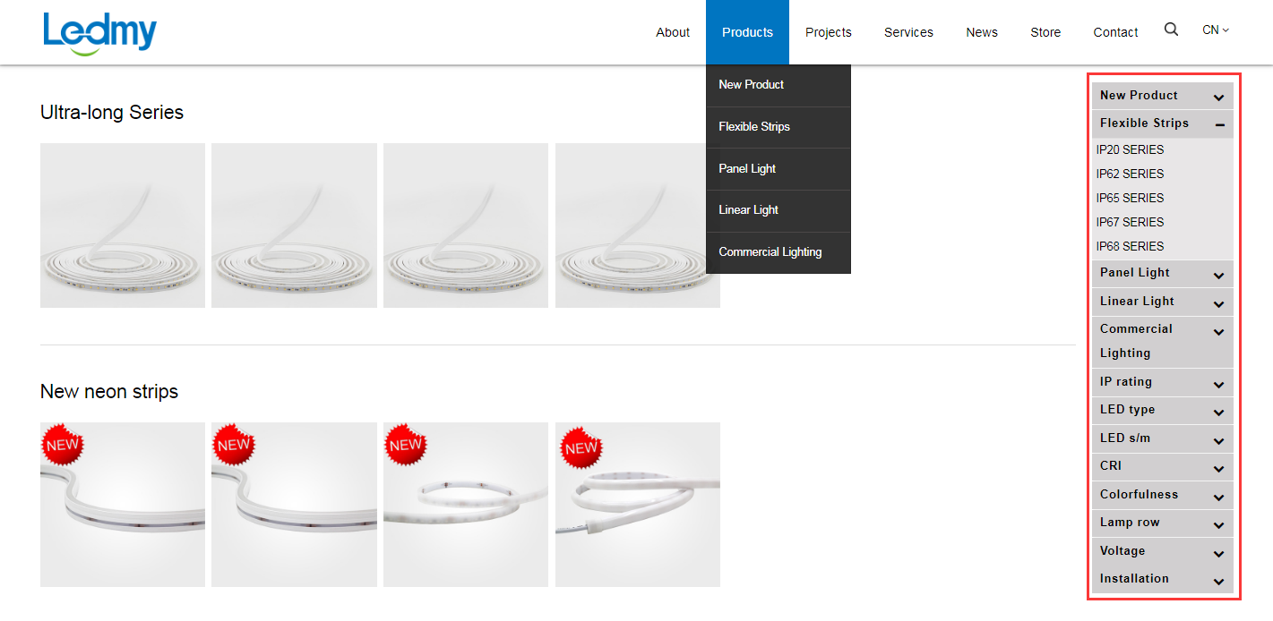The image size is (1273, 621).
Task: Expand the CRI filter chevron
Action: pyautogui.click(x=1218, y=468)
